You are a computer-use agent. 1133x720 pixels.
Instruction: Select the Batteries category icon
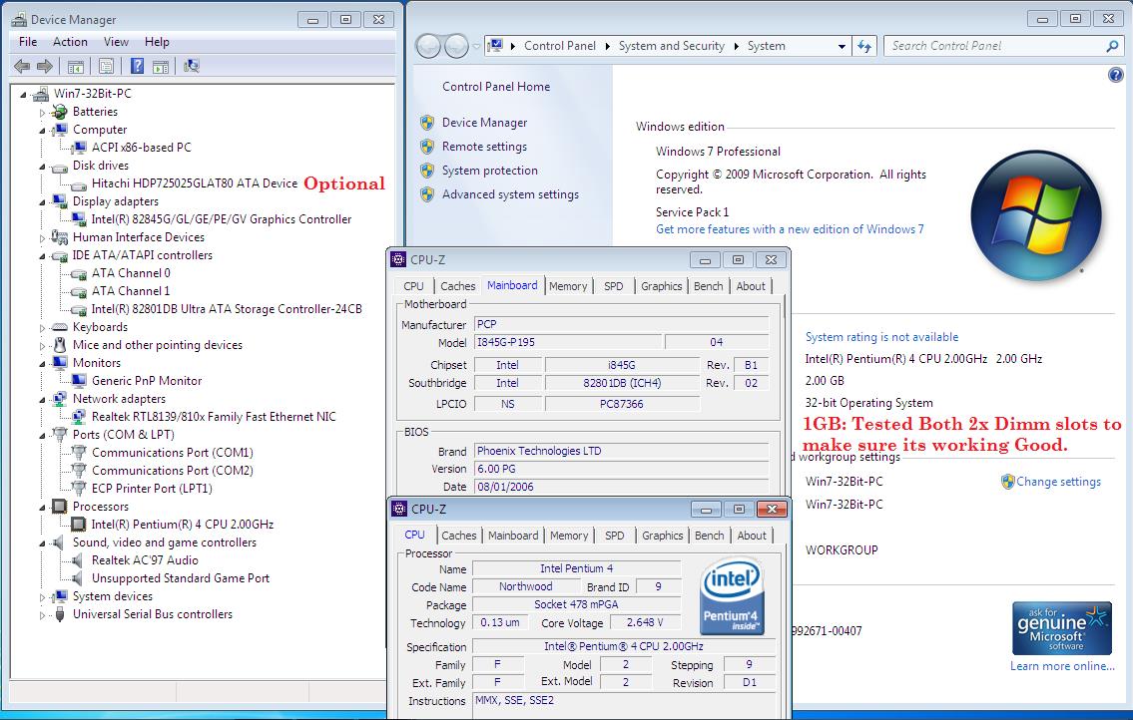point(60,112)
